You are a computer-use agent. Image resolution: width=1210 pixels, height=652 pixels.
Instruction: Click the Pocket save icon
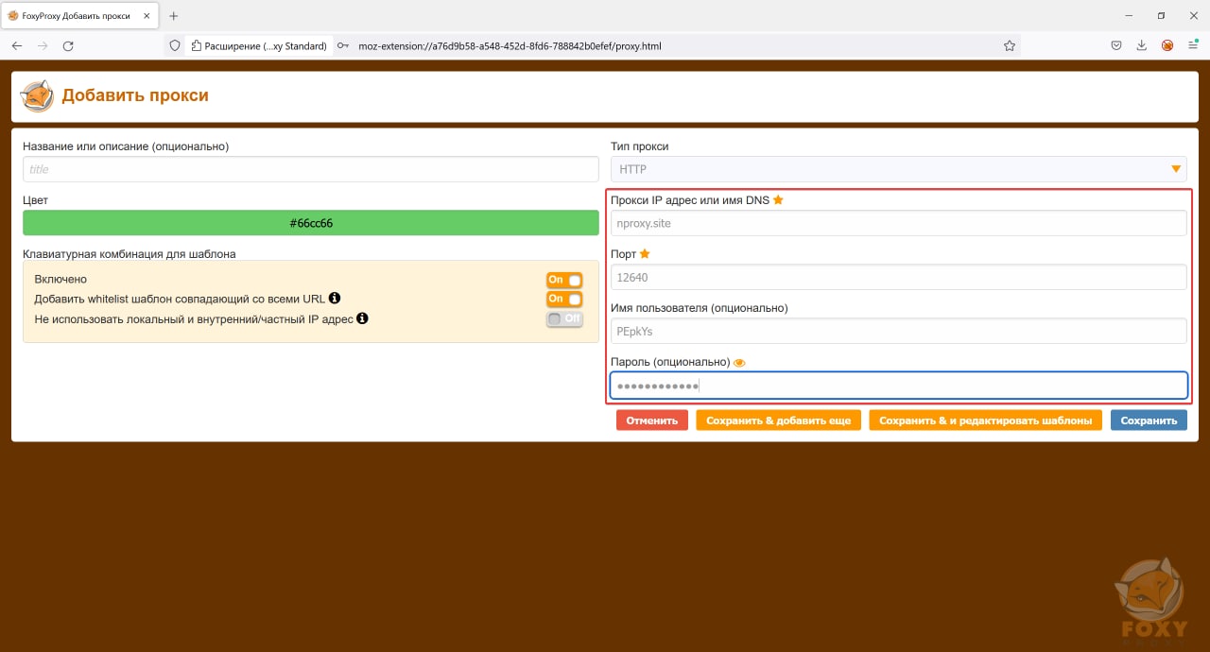[x=1116, y=45]
